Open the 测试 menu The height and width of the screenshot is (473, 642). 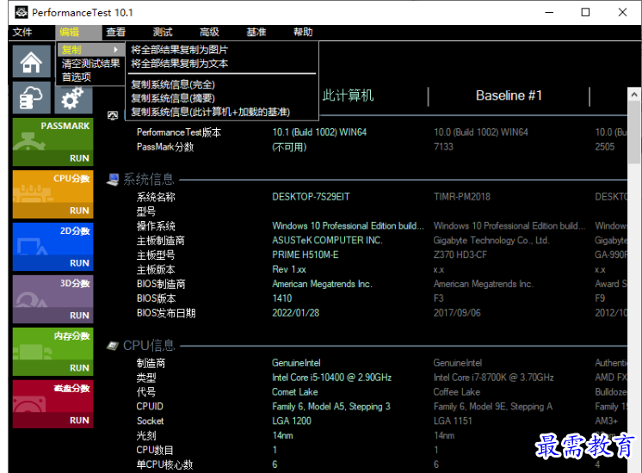click(x=163, y=33)
